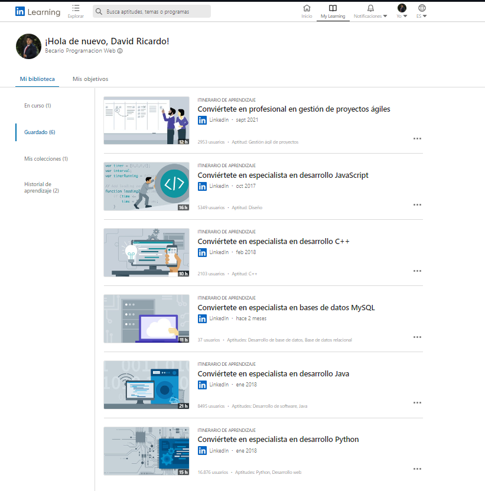Image resolution: width=485 pixels, height=491 pixels.
Task: Open more options for Python itinerary
Action: click(417, 469)
